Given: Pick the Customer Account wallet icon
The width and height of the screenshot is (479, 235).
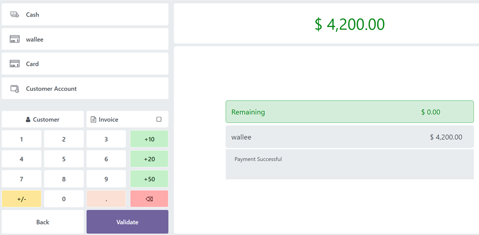Looking at the screenshot, I should (x=15, y=89).
